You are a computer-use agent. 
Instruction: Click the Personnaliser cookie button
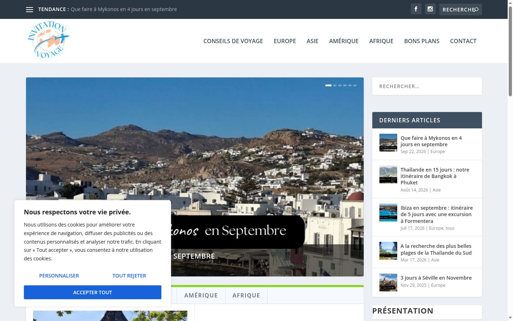pos(59,276)
